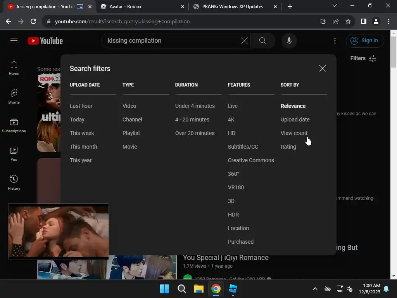Enable the VR180 feature filter
This screenshot has height=298, width=397.
236,187
